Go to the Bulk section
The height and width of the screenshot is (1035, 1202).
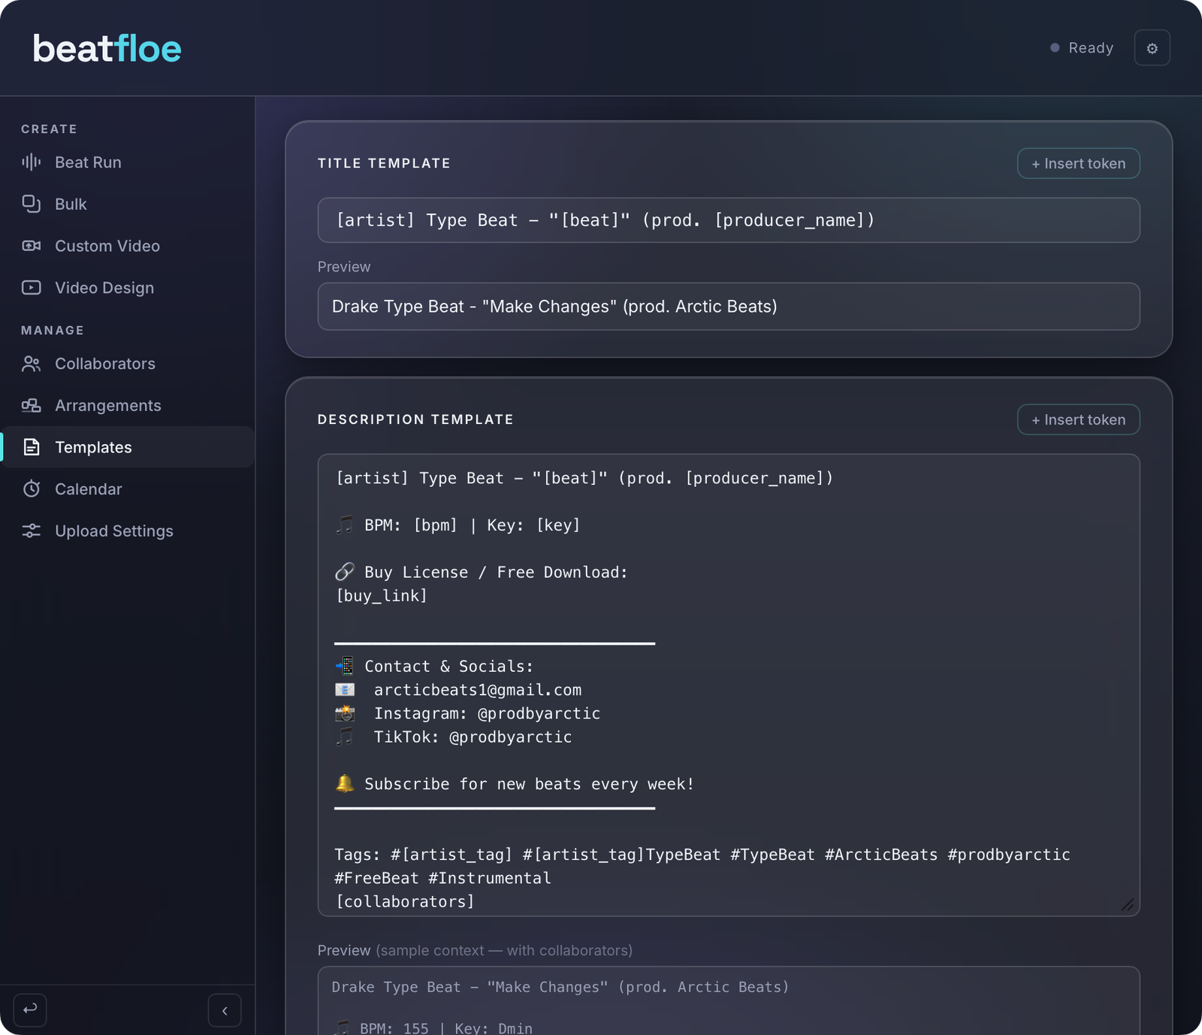coord(128,204)
